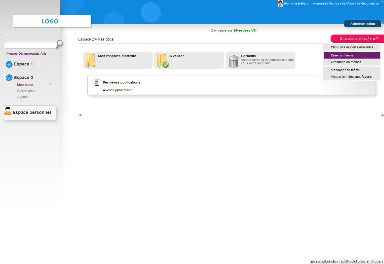This screenshot has width=384, height=264.
Task: Click the Administrateur avatar icon
Action: 280,3
